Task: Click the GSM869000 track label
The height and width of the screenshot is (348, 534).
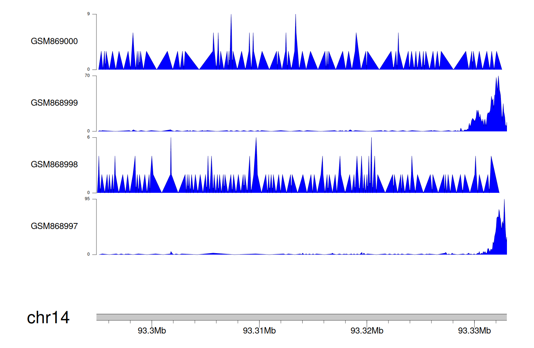Action: [54, 41]
